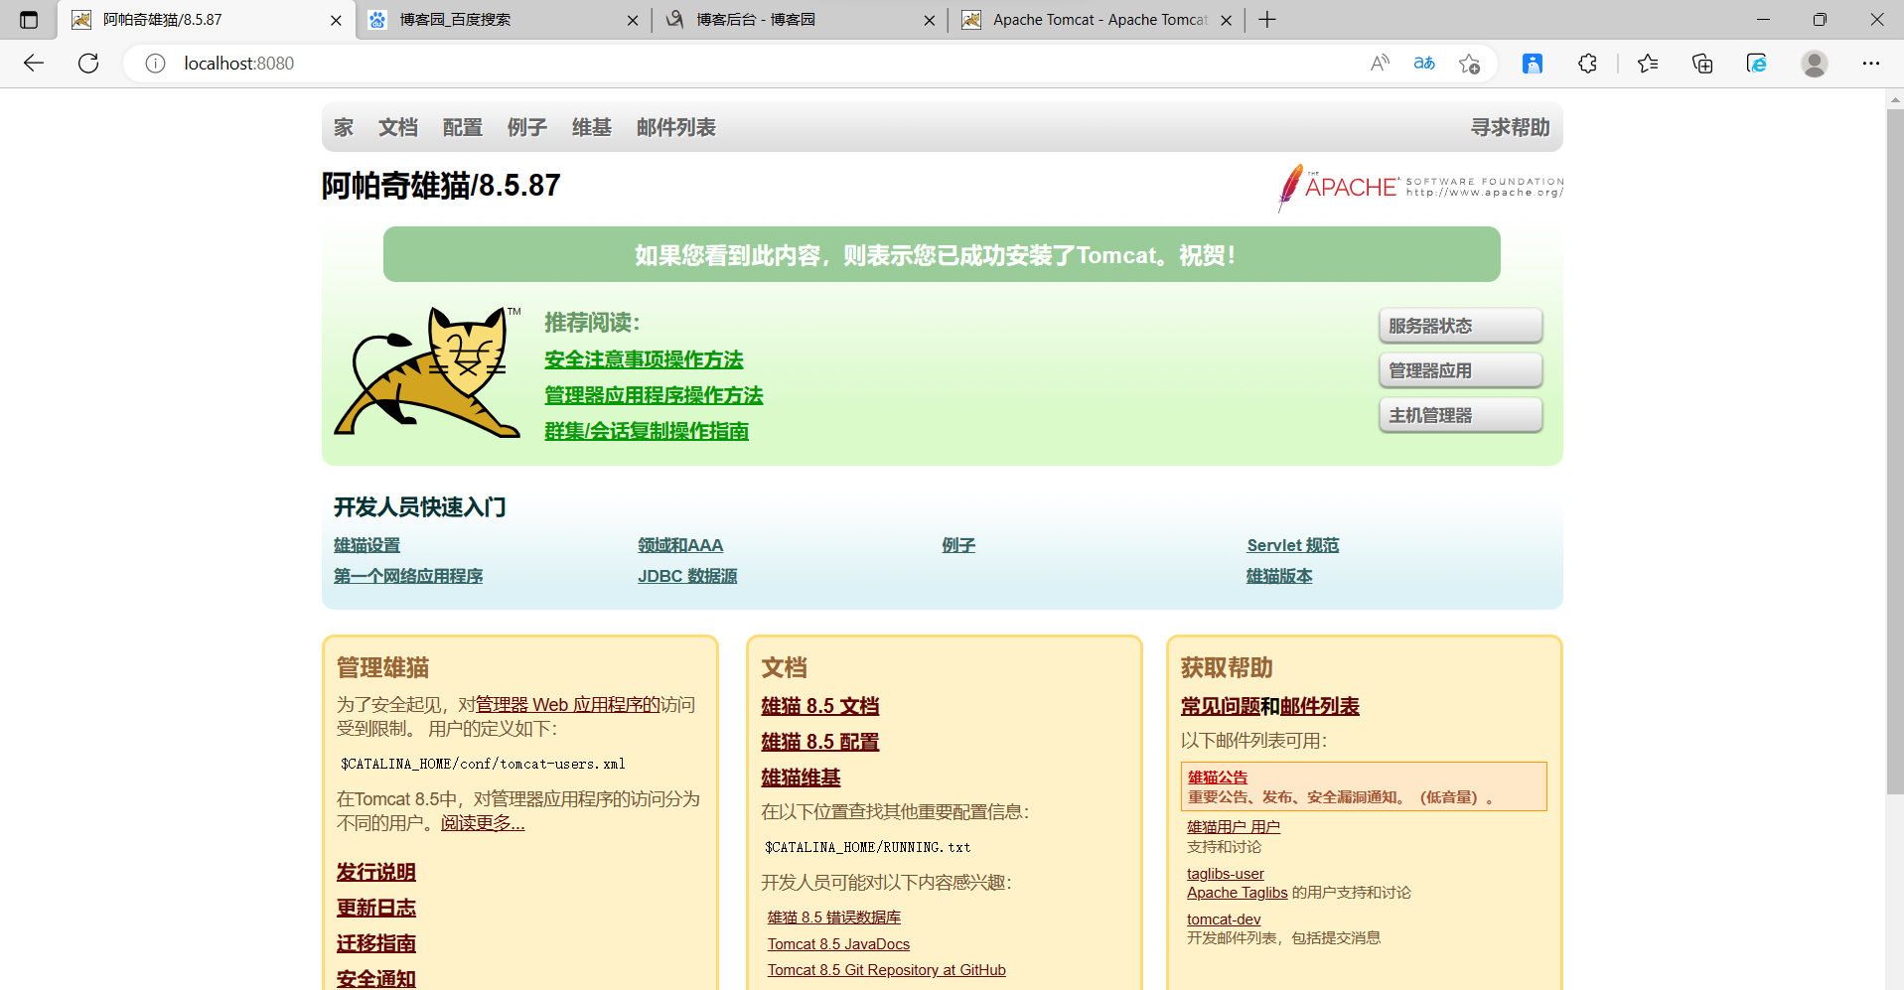Open the 雄猫 8.5 文档 link

coord(820,706)
